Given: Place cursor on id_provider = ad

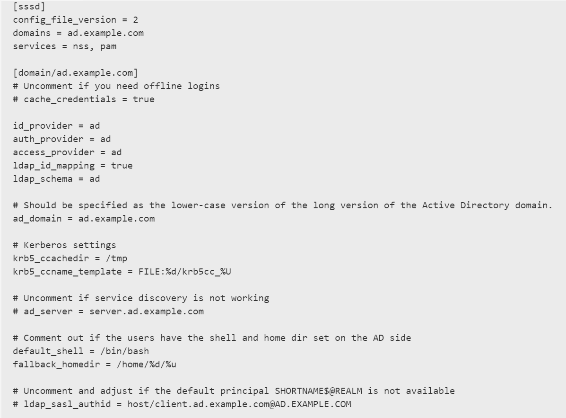Looking at the screenshot, I should [x=56, y=126].
